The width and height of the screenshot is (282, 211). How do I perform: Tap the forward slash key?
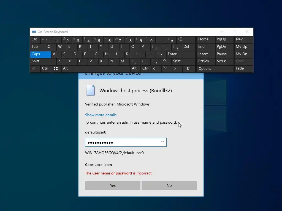156,61
